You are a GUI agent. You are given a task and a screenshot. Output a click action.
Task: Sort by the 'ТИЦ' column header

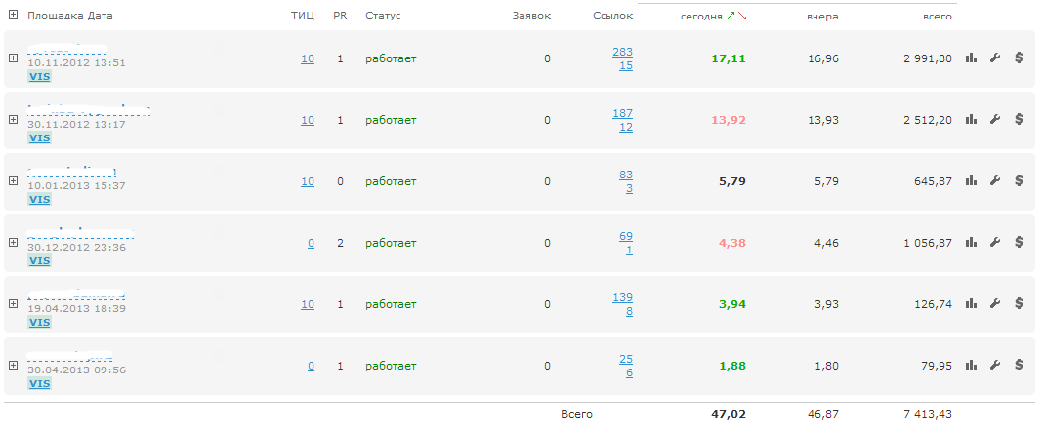[302, 17]
